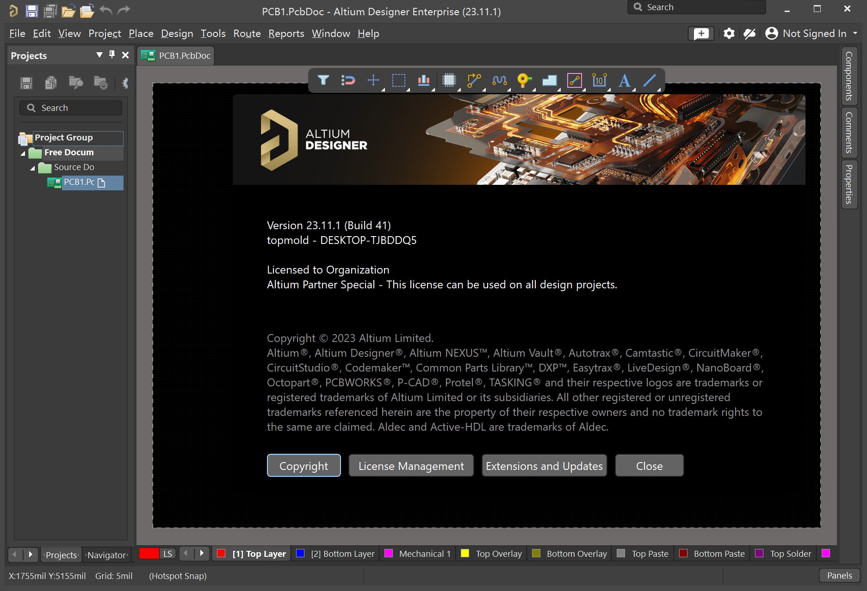Open the Design menu
Screen dimensions: 867x591
tap(177, 33)
